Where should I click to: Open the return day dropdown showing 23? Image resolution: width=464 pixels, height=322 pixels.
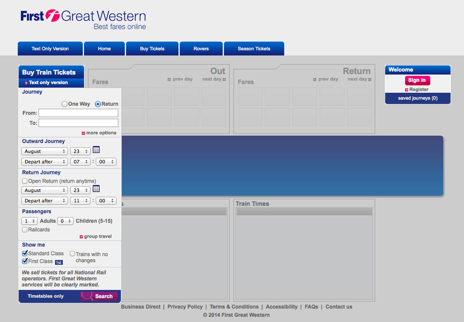(80, 190)
